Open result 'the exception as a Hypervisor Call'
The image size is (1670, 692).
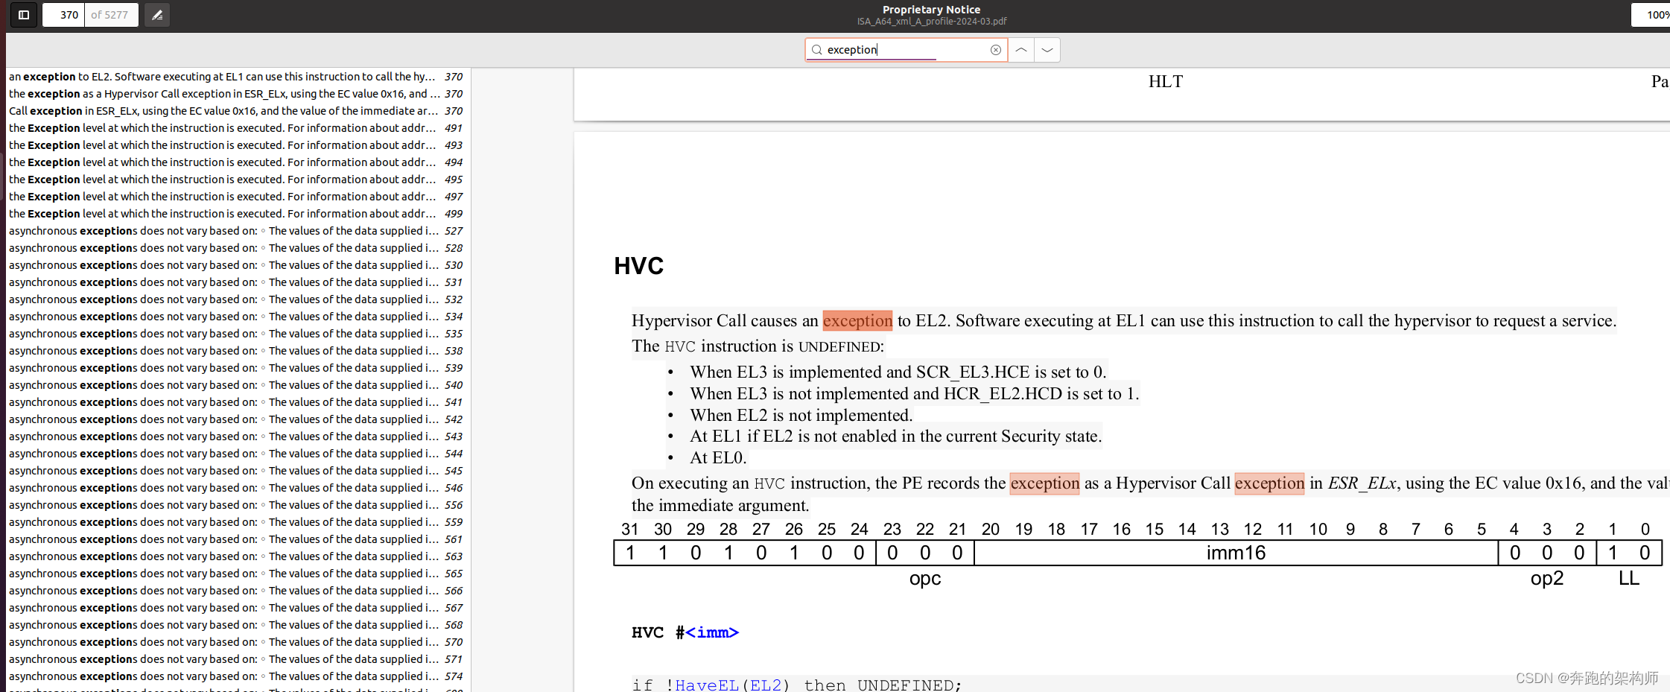pos(236,94)
